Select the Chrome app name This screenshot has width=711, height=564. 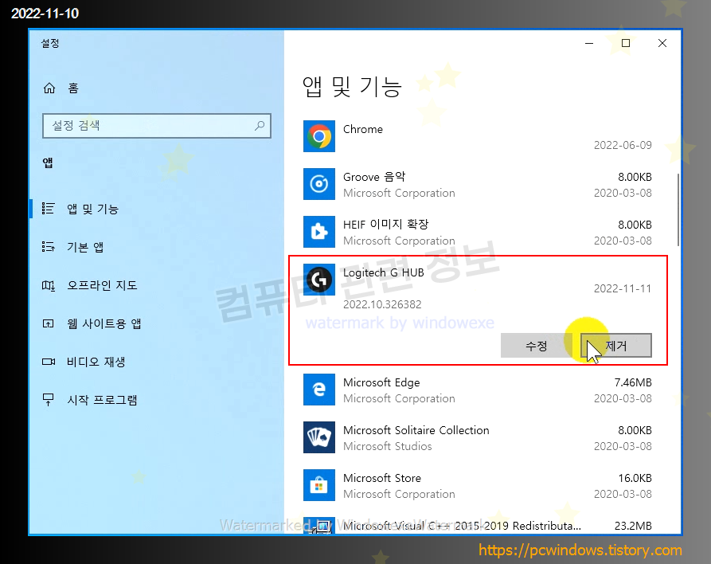tap(363, 129)
